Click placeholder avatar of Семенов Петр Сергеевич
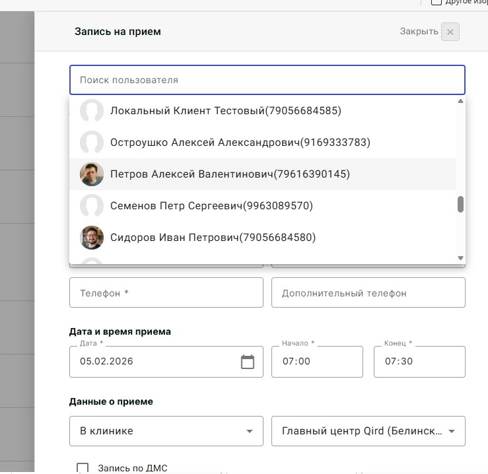The height and width of the screenshot is (474, 488). coord(92,206)
